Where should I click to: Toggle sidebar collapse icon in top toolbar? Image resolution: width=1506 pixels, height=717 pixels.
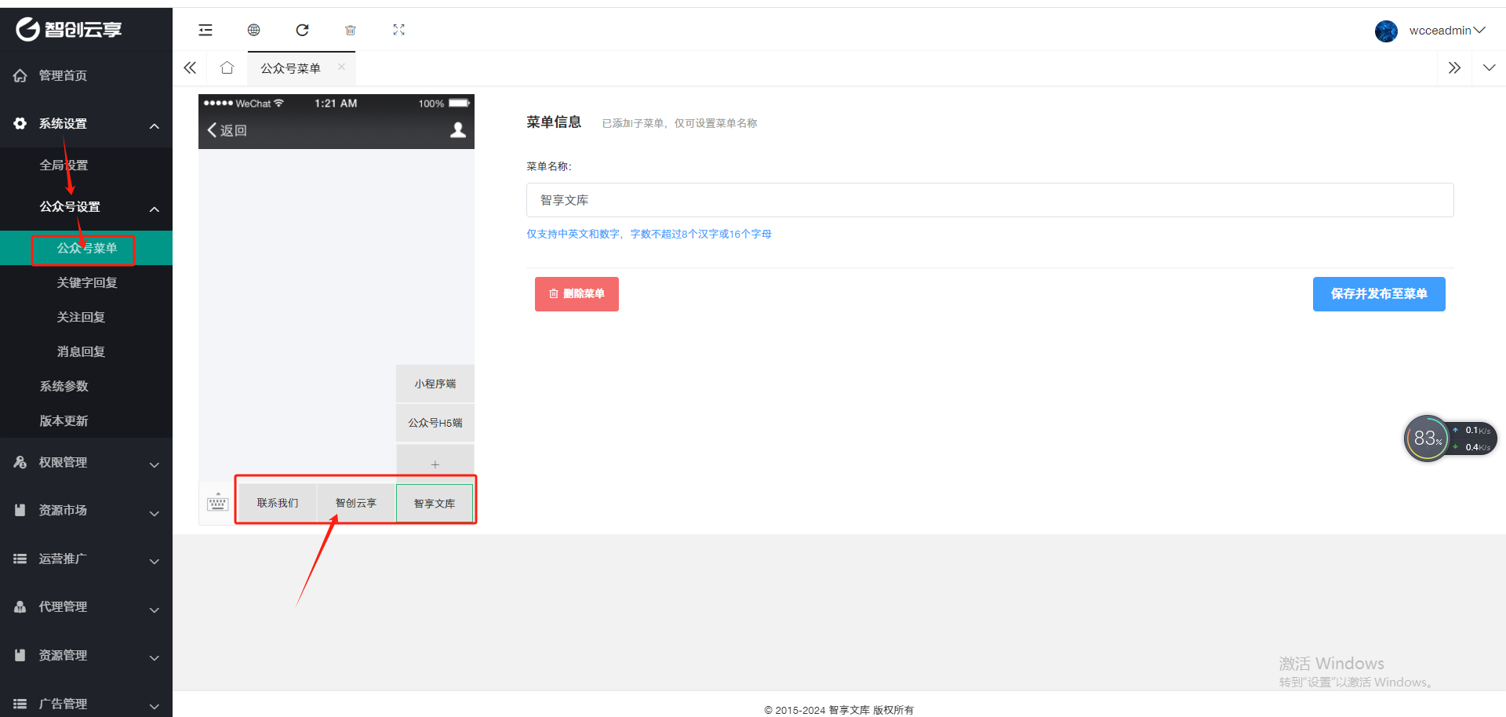coord(206,30)
